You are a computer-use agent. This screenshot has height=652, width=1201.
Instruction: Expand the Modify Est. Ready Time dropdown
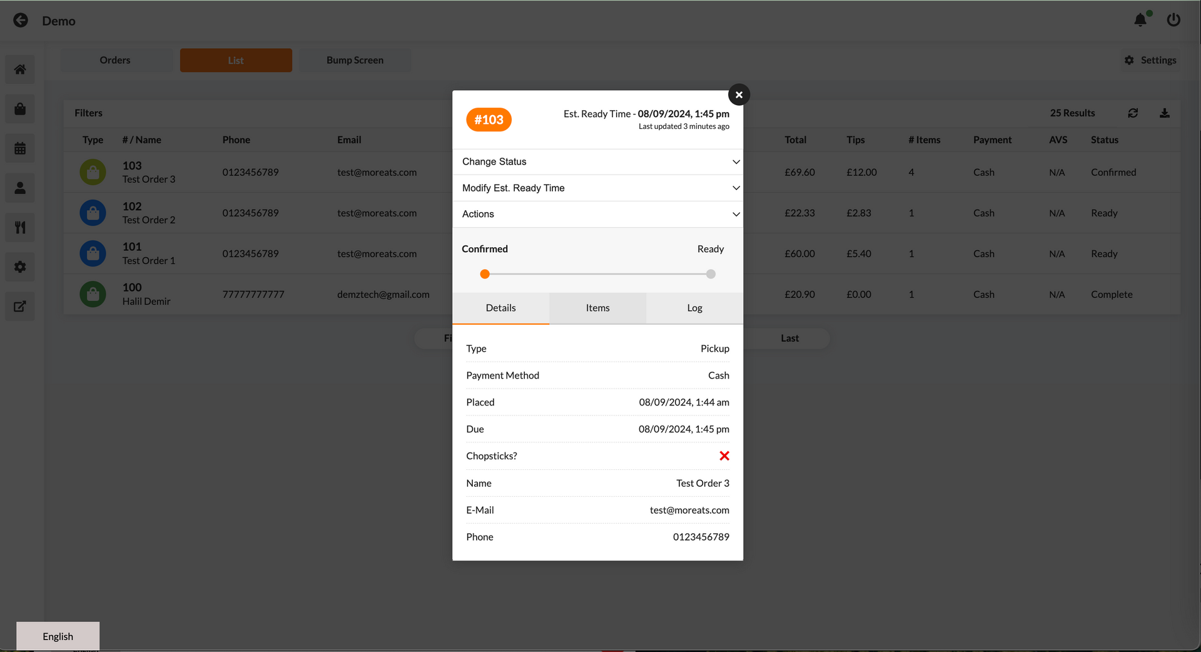[597, 188]
